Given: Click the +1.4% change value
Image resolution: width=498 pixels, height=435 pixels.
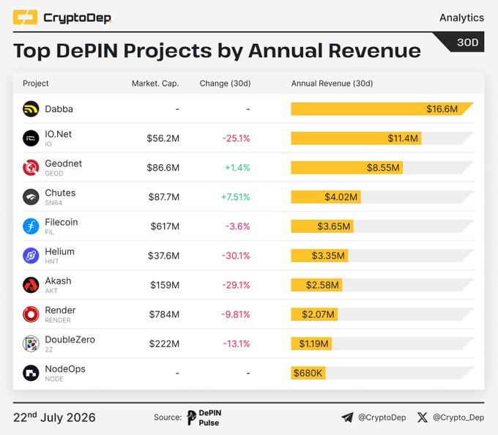Looking at the screenshot, I should click(237, 168).
